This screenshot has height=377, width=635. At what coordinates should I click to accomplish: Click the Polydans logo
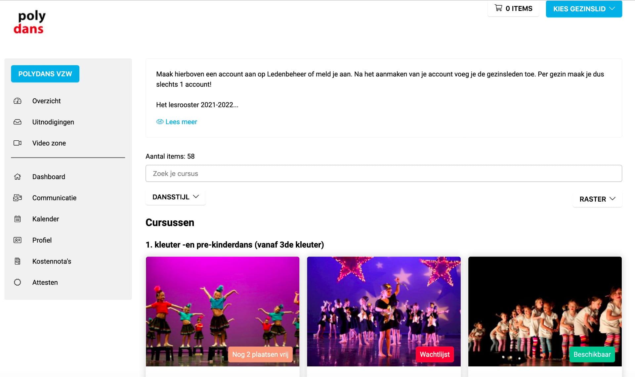point(29,22)
